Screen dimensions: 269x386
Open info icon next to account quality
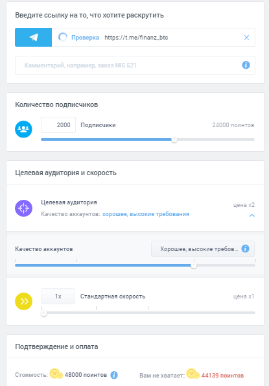(245, 248)
